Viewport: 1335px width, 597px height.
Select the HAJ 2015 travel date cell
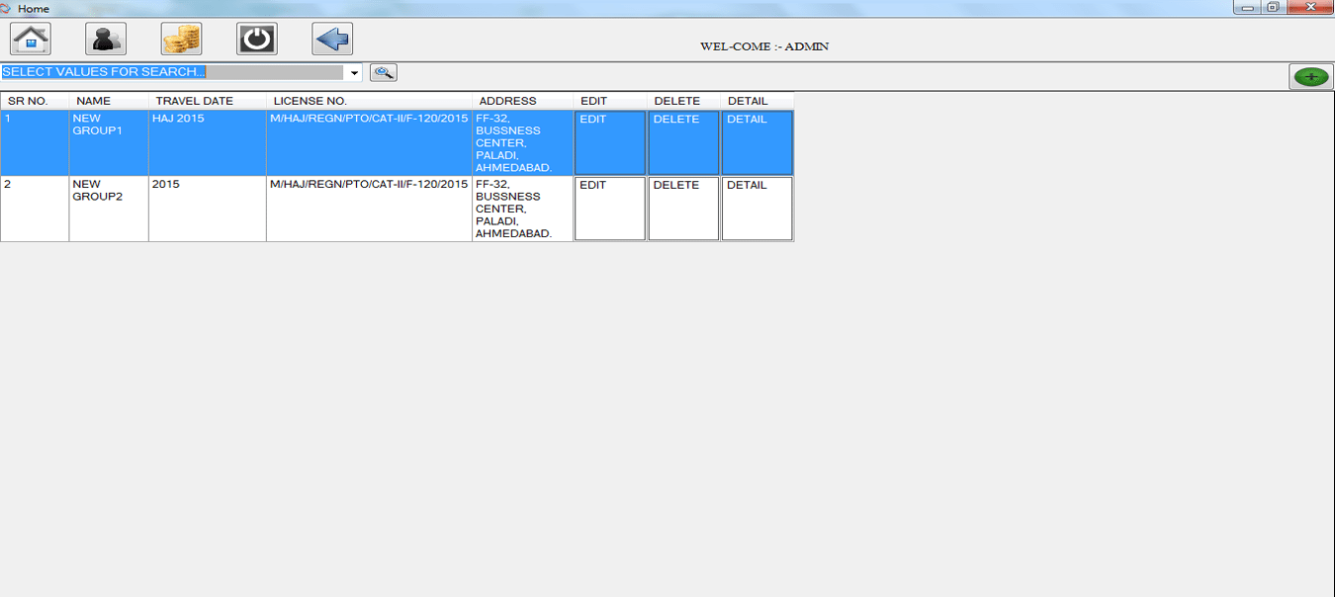208,142
